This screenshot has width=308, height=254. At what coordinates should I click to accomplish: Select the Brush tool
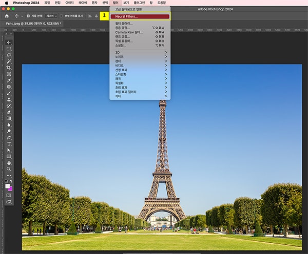point(9,93)
